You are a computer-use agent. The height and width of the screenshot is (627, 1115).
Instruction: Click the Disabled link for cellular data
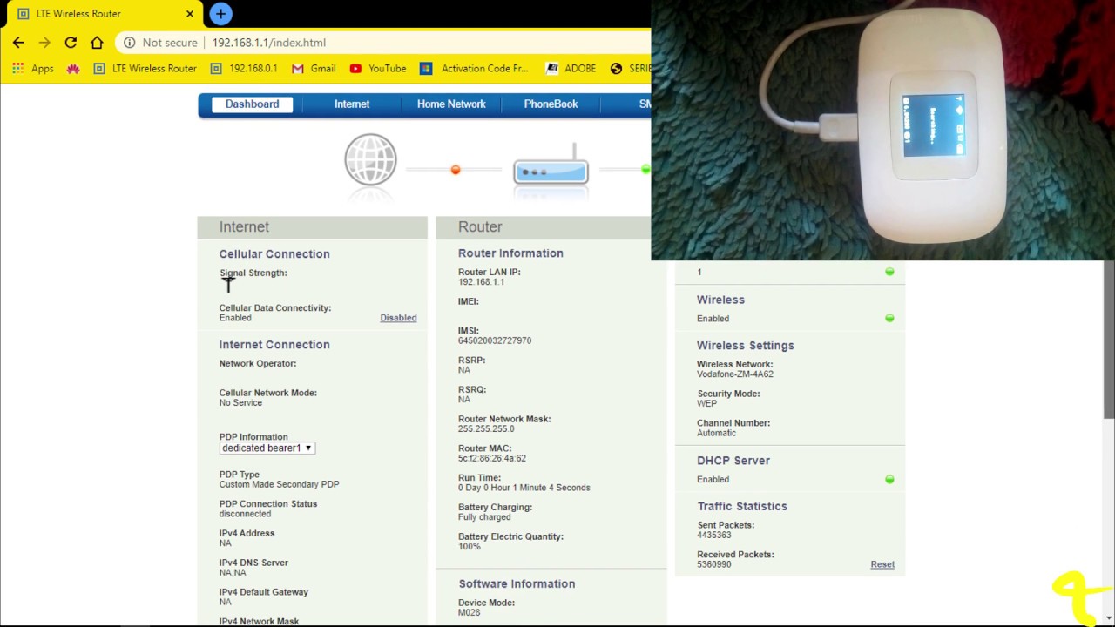coord(398,318)
